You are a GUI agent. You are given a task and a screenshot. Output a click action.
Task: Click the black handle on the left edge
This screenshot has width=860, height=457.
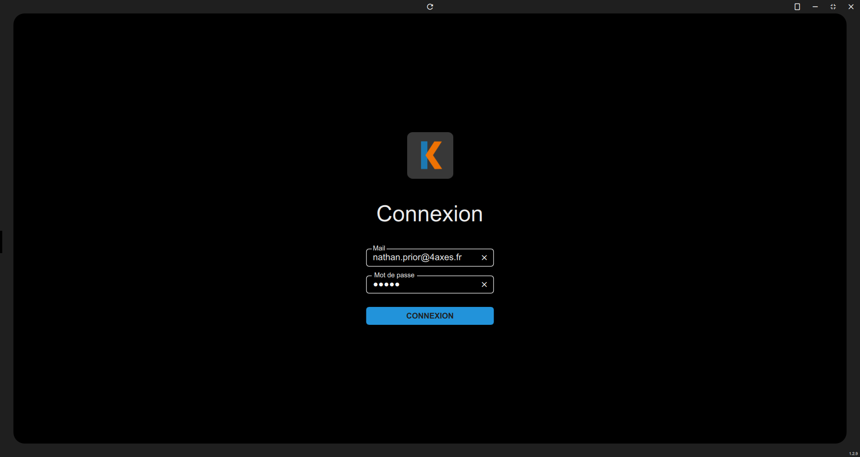point(1,242)
